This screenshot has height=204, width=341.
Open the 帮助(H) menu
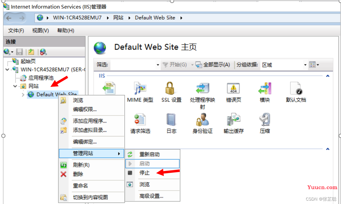pyautogui.click(x=66, y=31)
